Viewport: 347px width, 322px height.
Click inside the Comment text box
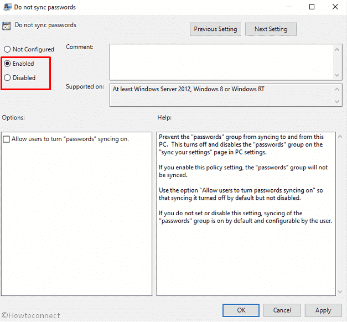point(221,61)
